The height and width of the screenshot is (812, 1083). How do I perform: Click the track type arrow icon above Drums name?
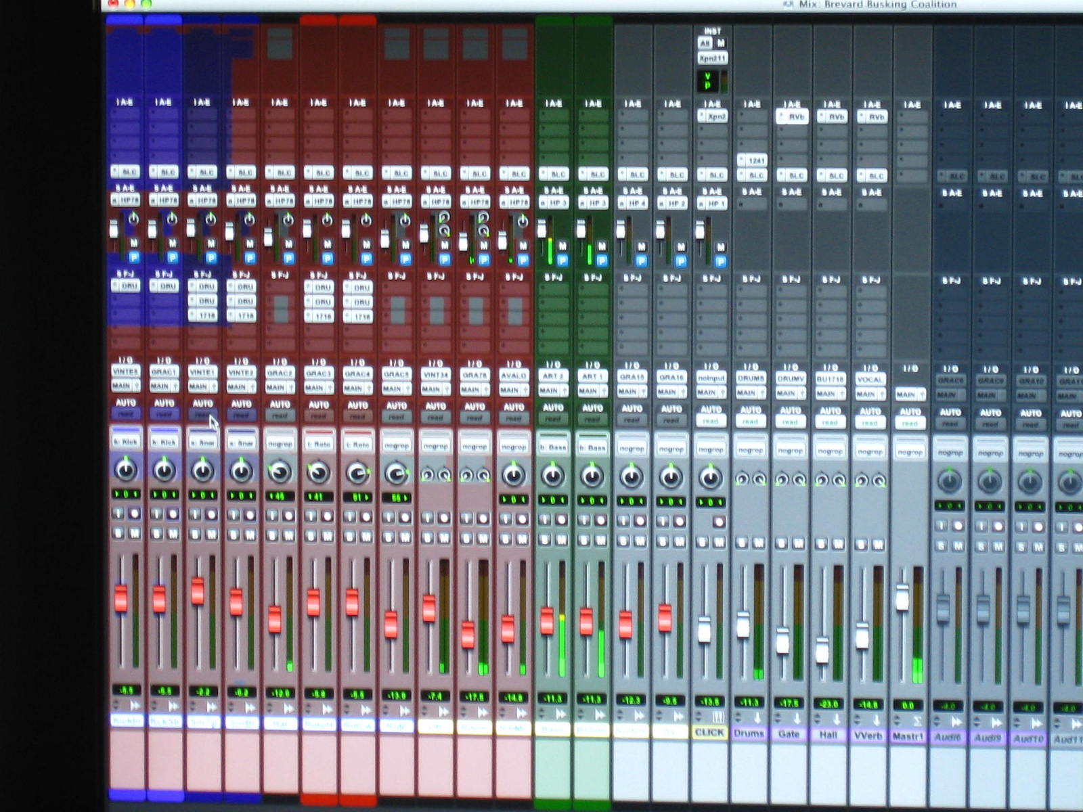[757, 719]
